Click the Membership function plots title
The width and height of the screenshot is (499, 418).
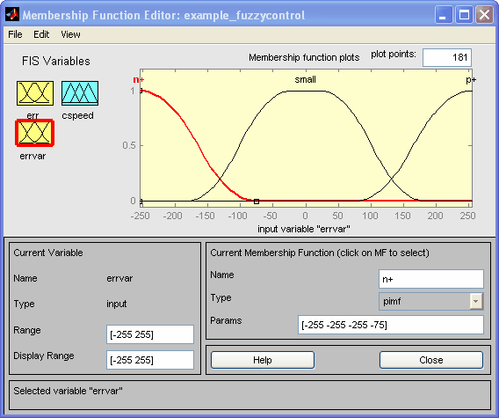tap(304, 57)
